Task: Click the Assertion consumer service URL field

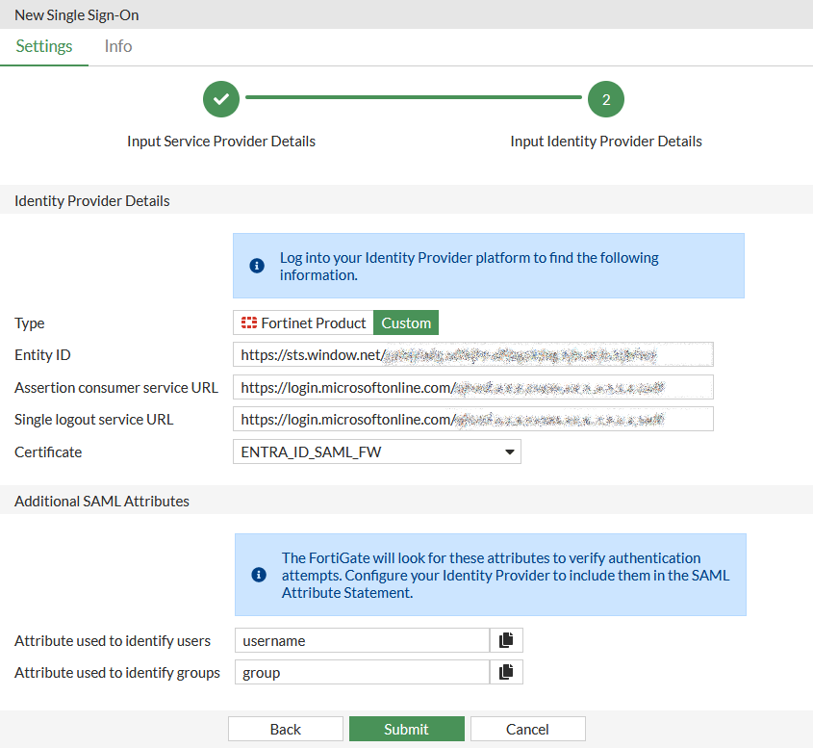Action: 472,386
